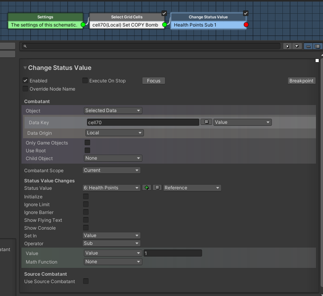The width and height of the screenshot is (323, 296).
Task: Enable Only Game Objects
Action: pos(87,143)
